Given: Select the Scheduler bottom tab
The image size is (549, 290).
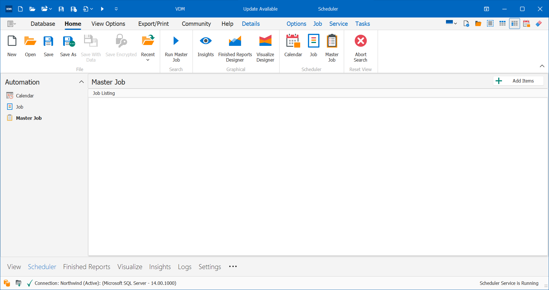Looking at the screenshot, I should tap(42, 267).
